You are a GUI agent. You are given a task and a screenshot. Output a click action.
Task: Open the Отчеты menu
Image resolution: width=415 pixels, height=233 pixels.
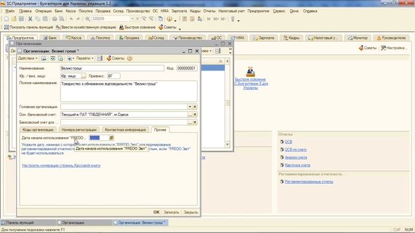point(209,11)
